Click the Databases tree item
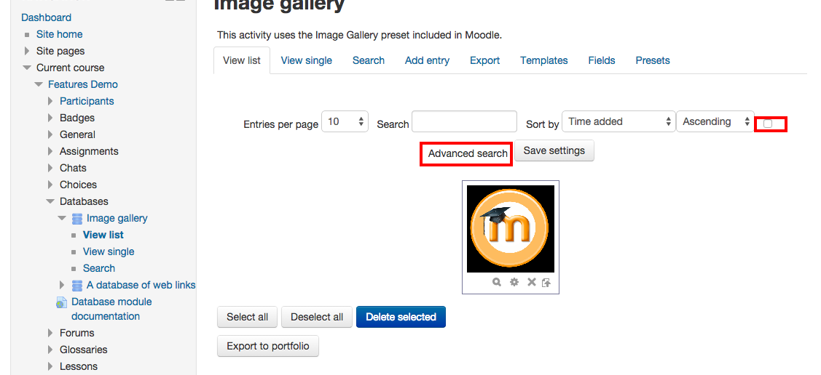The height and width of the screenshot is (375, 821). coord(84,201)
